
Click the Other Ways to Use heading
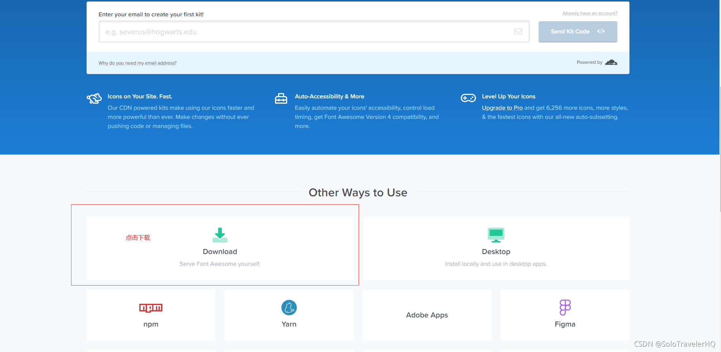coord(358,193)
